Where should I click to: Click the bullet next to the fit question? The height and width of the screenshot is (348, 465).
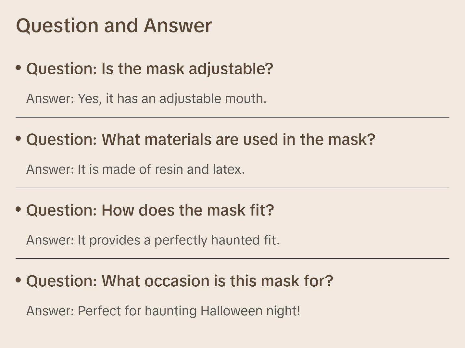tap(19, 209)
